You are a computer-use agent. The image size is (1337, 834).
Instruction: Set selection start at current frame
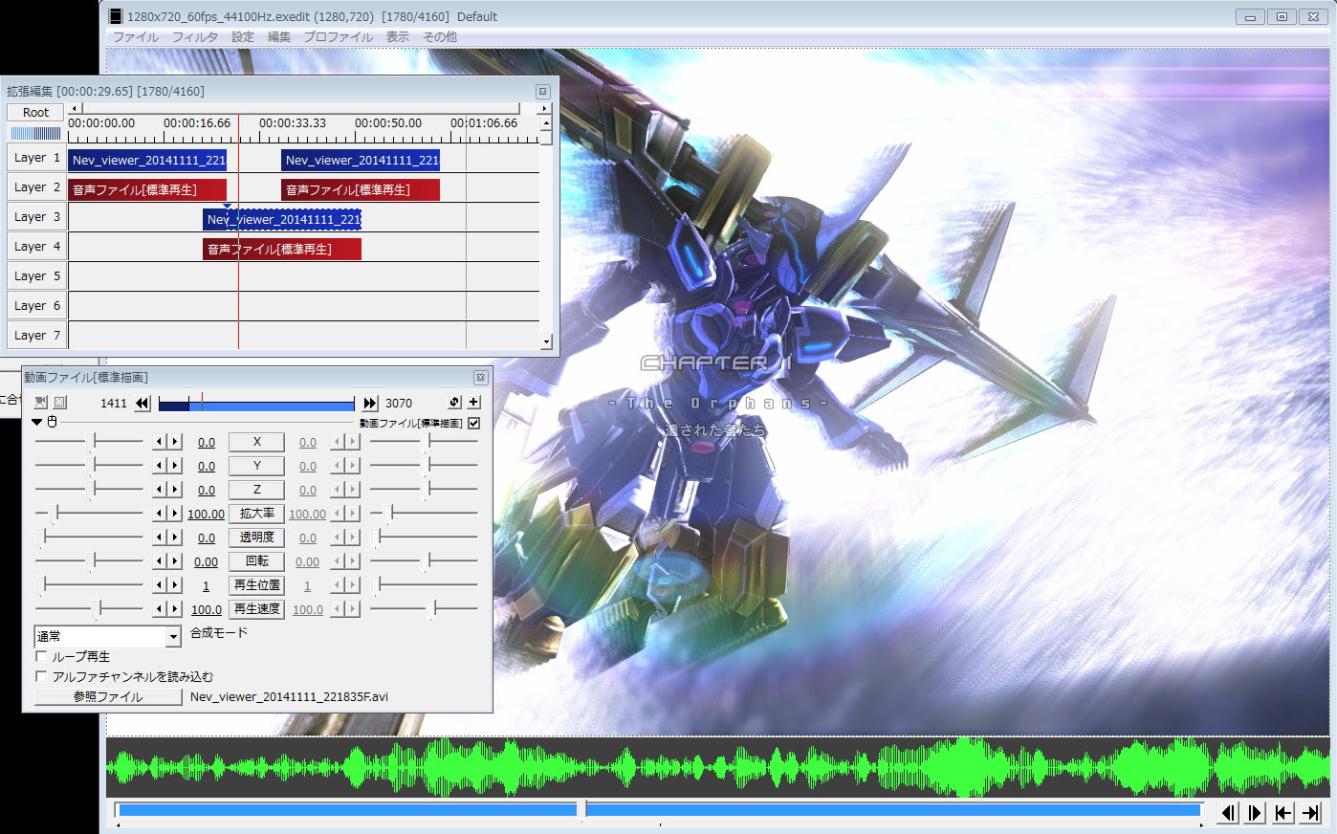(1283, 813)
